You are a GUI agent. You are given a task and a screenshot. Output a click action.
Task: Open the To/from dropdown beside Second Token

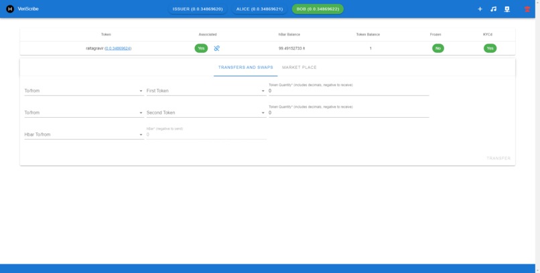click(x=84, y=113)
